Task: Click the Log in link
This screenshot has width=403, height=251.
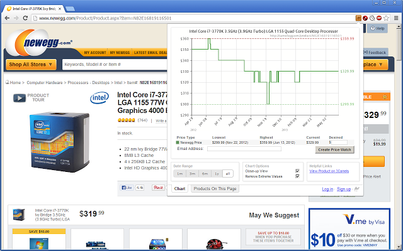Action: [x=327, y=189]
